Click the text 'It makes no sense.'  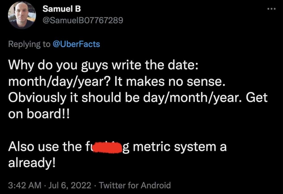[170, 81]
